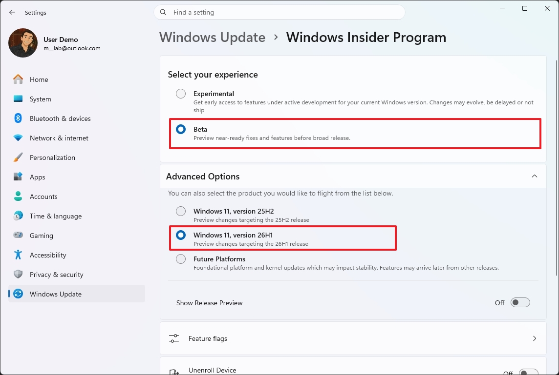Go to Personalization settings
This screenshot has height=375, width=559.
pyautogui.click(x=77, y=158)
